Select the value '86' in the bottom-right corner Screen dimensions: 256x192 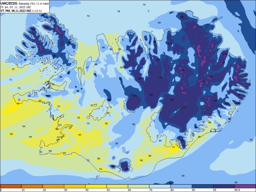pyautogui.click(x=236, y=182)
